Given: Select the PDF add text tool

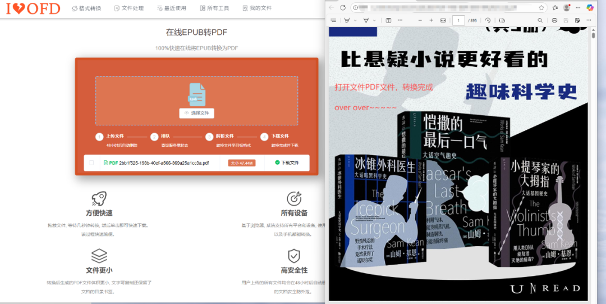Looking at the screenshot, I should (x=388, y=20).
